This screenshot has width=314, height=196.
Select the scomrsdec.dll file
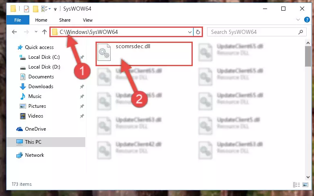144,53
